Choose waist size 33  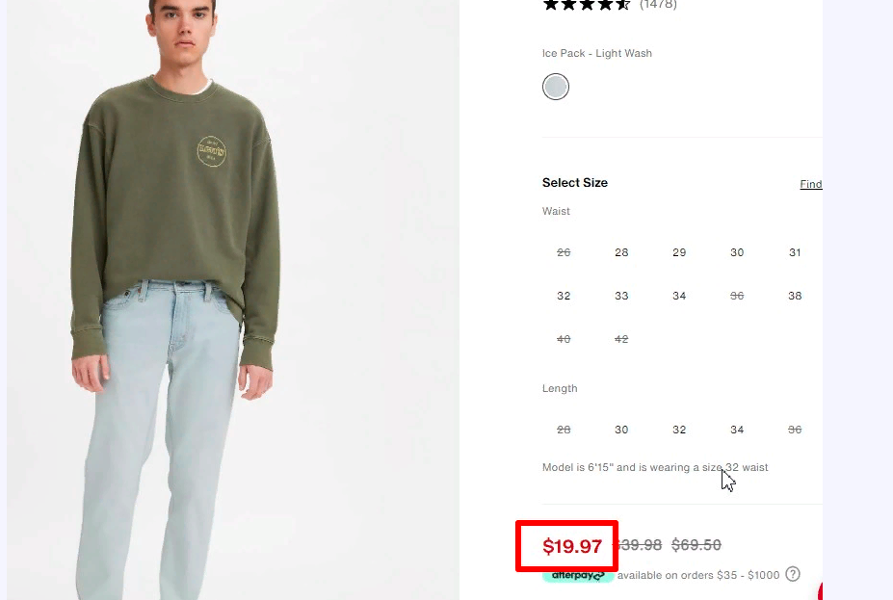(621, 296)
